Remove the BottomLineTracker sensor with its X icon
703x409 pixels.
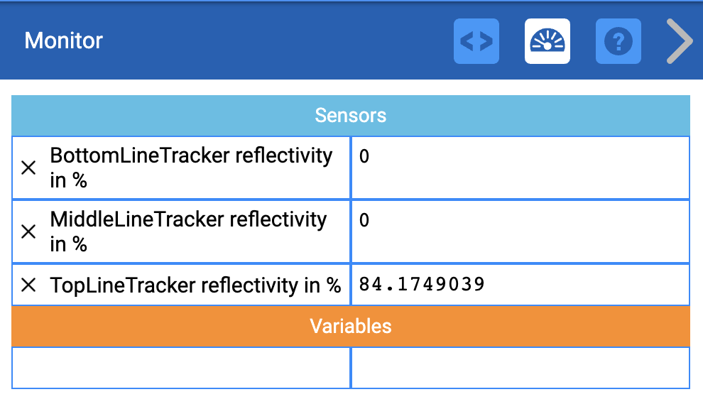pyautogui.click(x=28, y=168)
